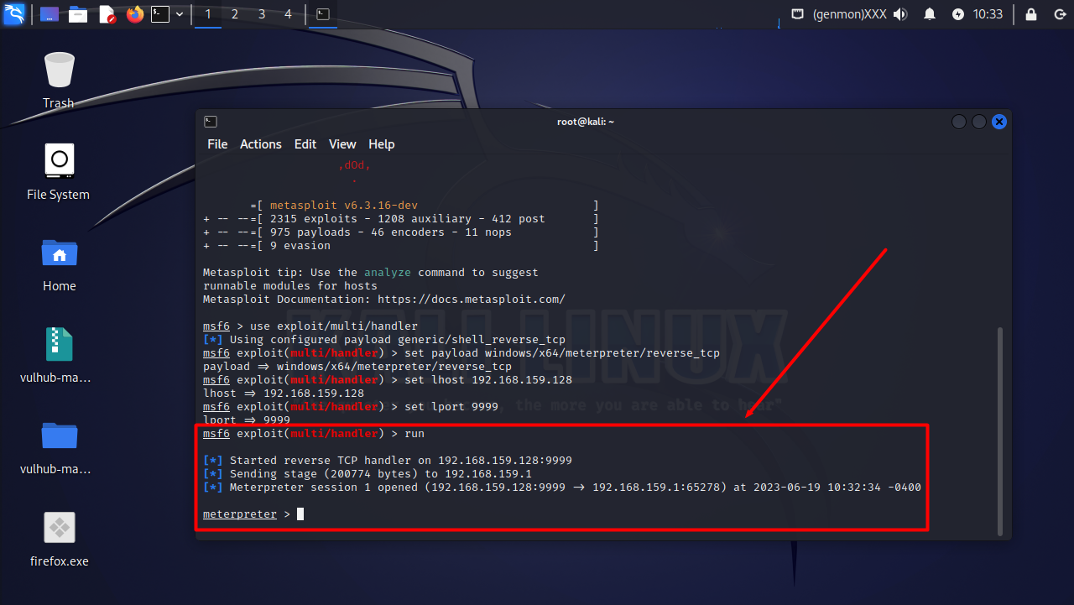Select the Trash desktop icon
Screen dimensions: 1074x605
click(59, 80)
